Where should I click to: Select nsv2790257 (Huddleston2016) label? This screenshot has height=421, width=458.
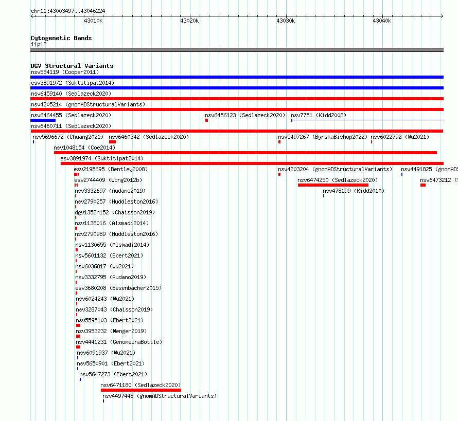(116, 202)
